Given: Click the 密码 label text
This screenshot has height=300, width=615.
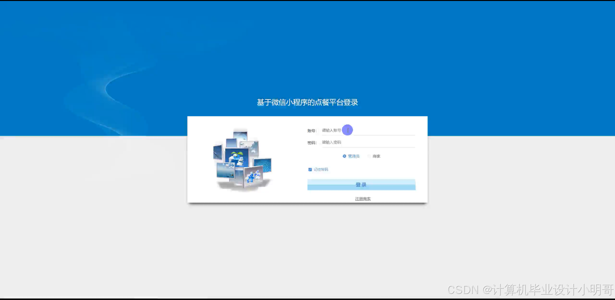Looking at the screenshot, I should (x=311, y=143).
